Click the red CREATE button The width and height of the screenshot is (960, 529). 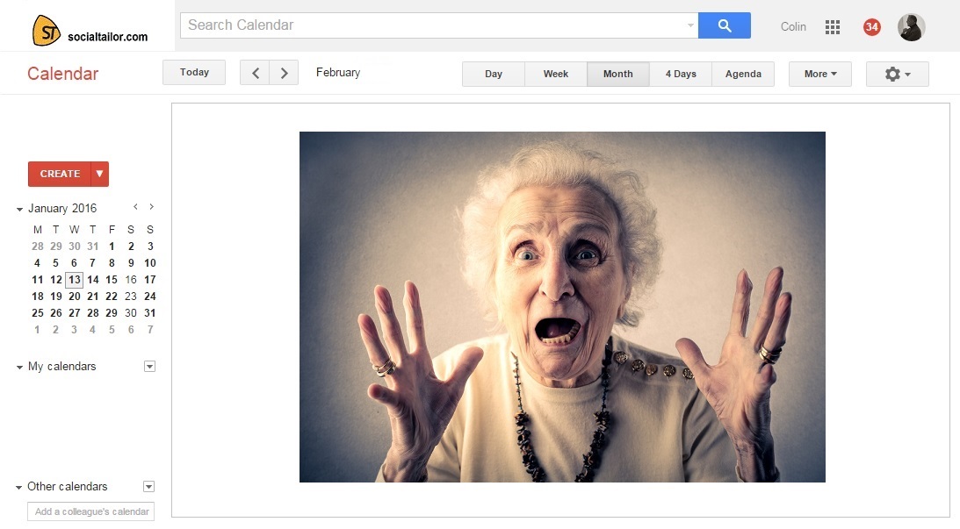click(60, 174)
